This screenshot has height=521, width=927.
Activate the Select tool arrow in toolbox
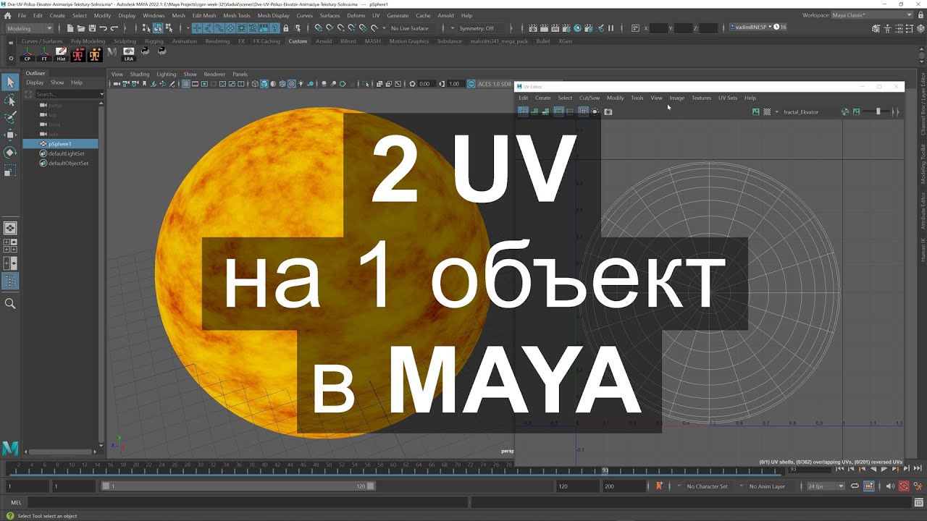[x=10, y=82]
